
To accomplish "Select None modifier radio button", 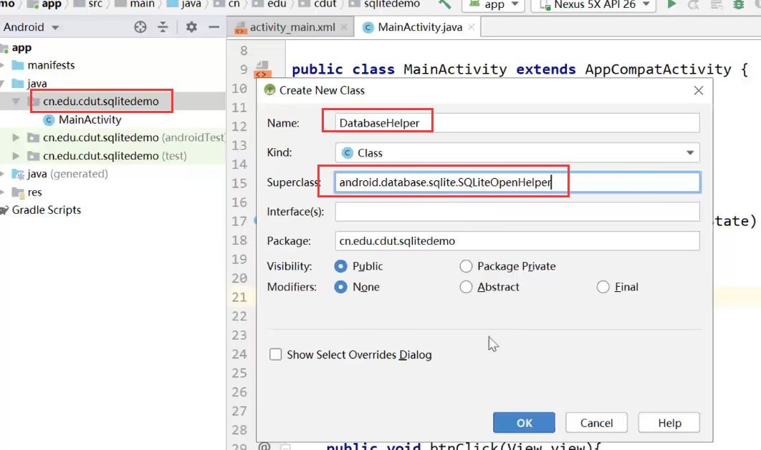I will tap(340, 287).
